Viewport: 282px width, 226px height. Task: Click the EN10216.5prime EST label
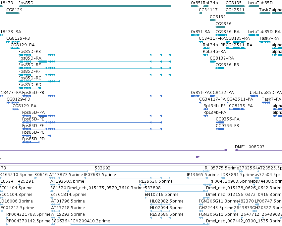pyautogui.click(x=162, y=195)
